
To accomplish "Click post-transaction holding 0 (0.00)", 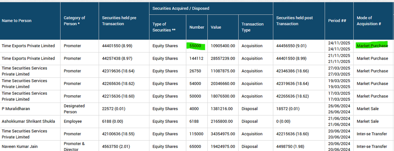I will click(x=283, y=121).
